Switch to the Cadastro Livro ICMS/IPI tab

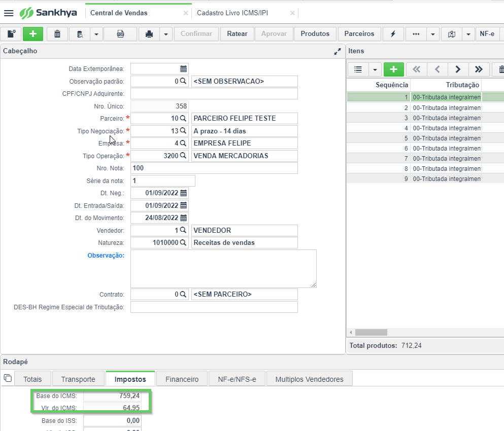(x=232, y=13)
